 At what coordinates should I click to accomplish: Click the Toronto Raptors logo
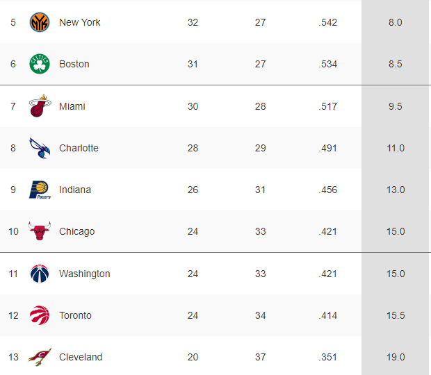pyautogui.click(x=40, y=315)
